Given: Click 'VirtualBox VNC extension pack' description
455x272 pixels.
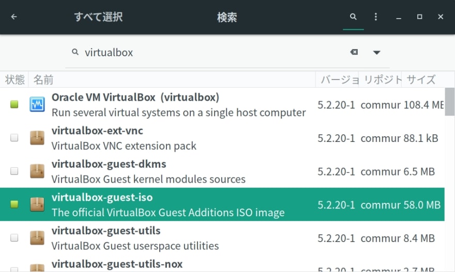Looking at the screenshot, I should coord(124,146).
